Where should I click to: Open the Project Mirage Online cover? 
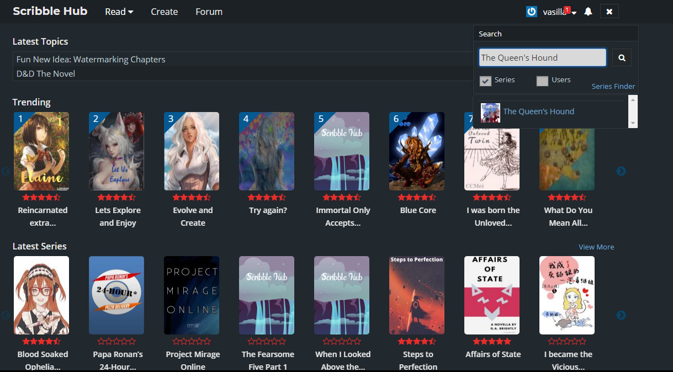[192, 295]
